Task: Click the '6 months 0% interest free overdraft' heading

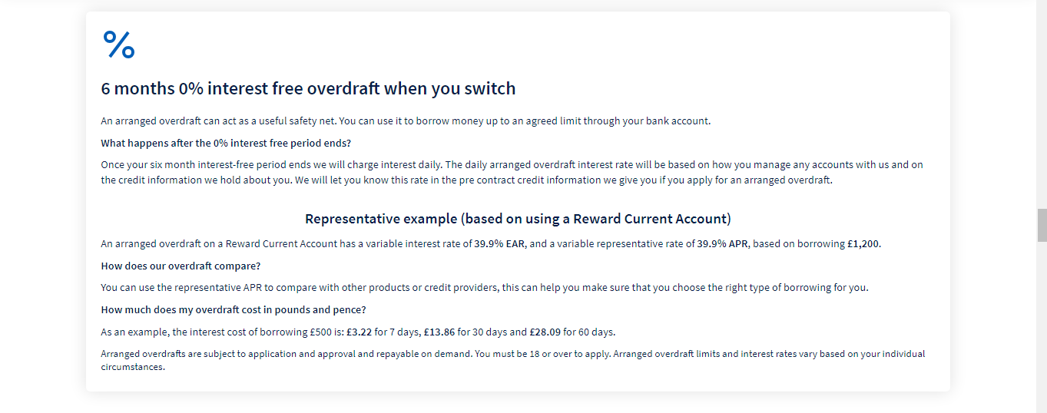Action: click(308, 88)
